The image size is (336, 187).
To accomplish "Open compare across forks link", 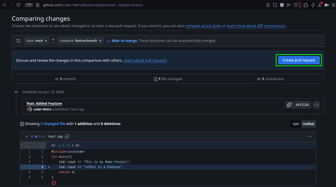I will click(x=203, y=26).
